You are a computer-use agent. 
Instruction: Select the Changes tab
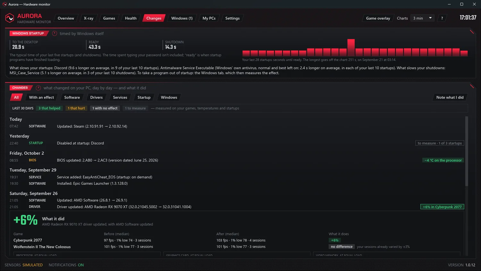(x=154, y=18)
